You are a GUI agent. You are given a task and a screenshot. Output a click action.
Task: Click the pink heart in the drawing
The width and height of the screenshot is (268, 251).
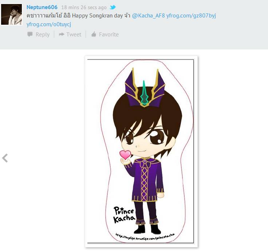coord(125,155)
